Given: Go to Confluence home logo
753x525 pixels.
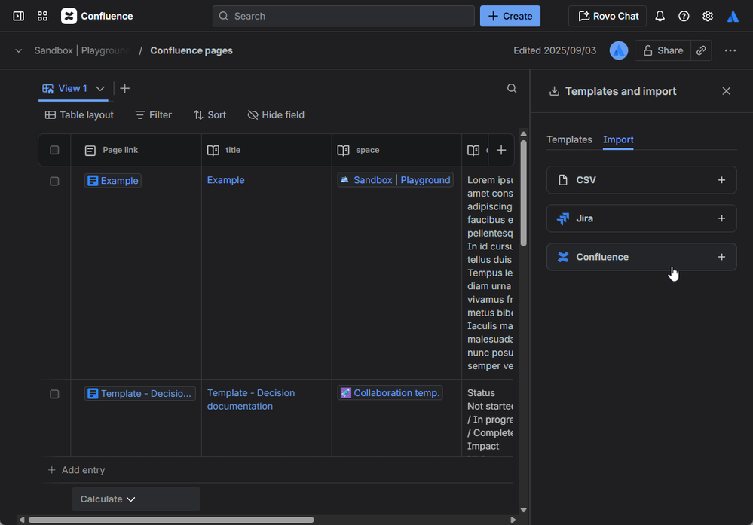Looking at the screenshot, I should (97, 16).
